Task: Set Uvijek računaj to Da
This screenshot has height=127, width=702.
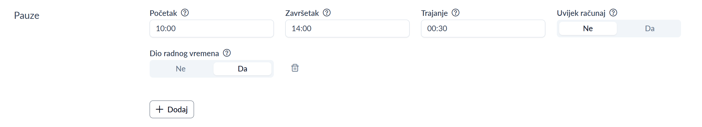Action: pos(649,29)
